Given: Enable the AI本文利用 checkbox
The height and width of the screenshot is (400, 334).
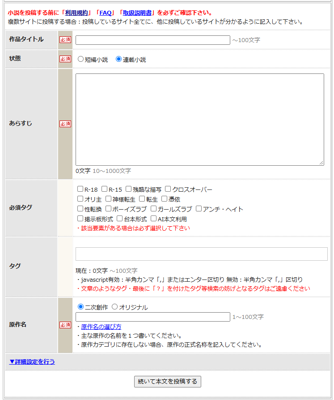Looking at the screenshot, I should click(153, 219).
